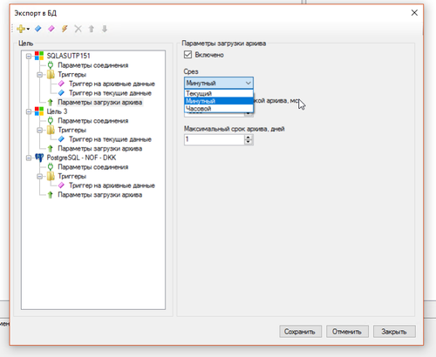Image resolution: width=436 pixels, height=357 pixels.
Task: Collapse Триггеры folder under PostgreSQL node
Action: tap(39, 177)
